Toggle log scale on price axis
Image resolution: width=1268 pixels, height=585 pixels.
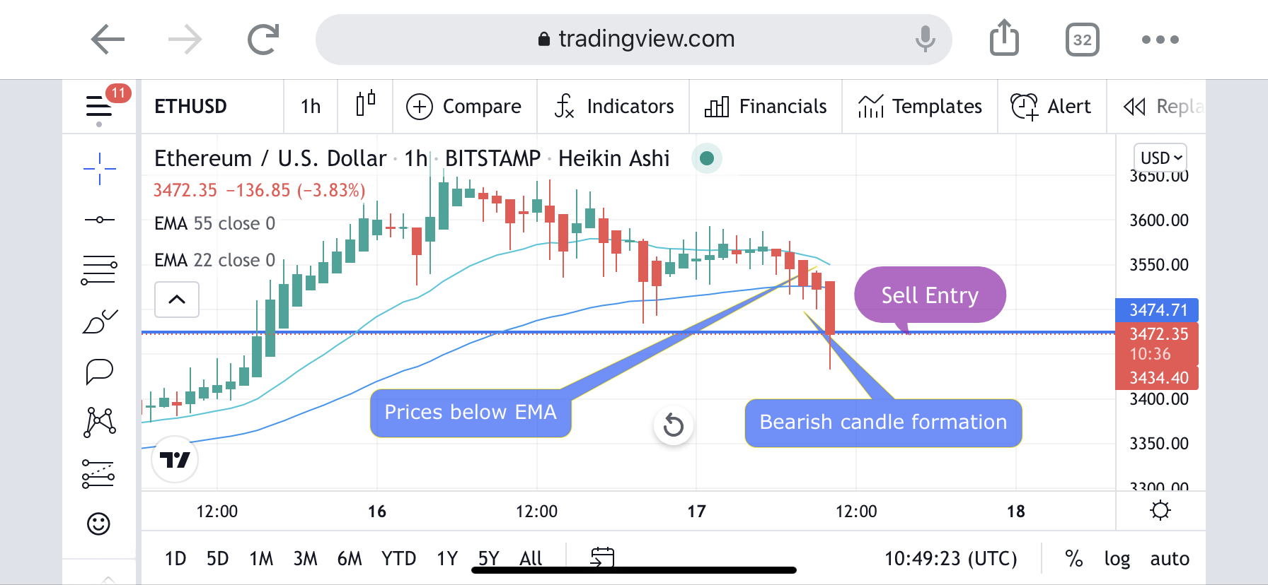pos(1117,559)
